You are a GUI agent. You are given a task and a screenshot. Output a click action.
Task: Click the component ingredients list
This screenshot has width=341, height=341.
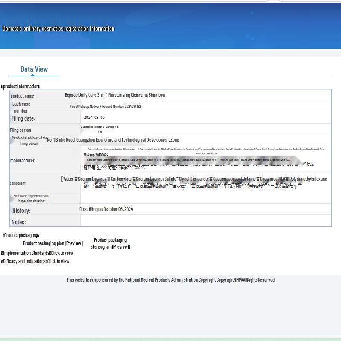pos(194,182)
